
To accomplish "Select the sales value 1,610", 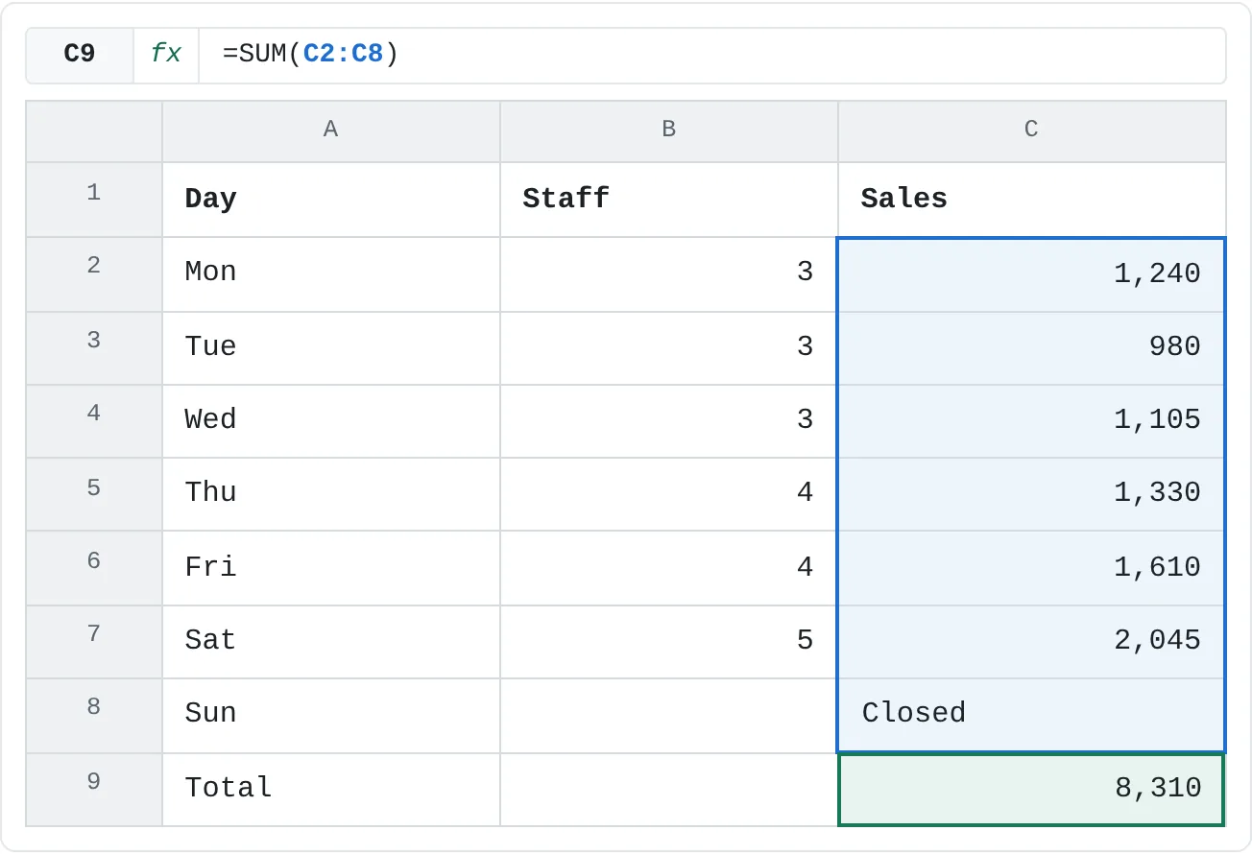I will click(1032, 568).
